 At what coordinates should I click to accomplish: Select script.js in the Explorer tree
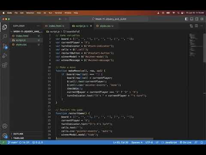(27, 40)
